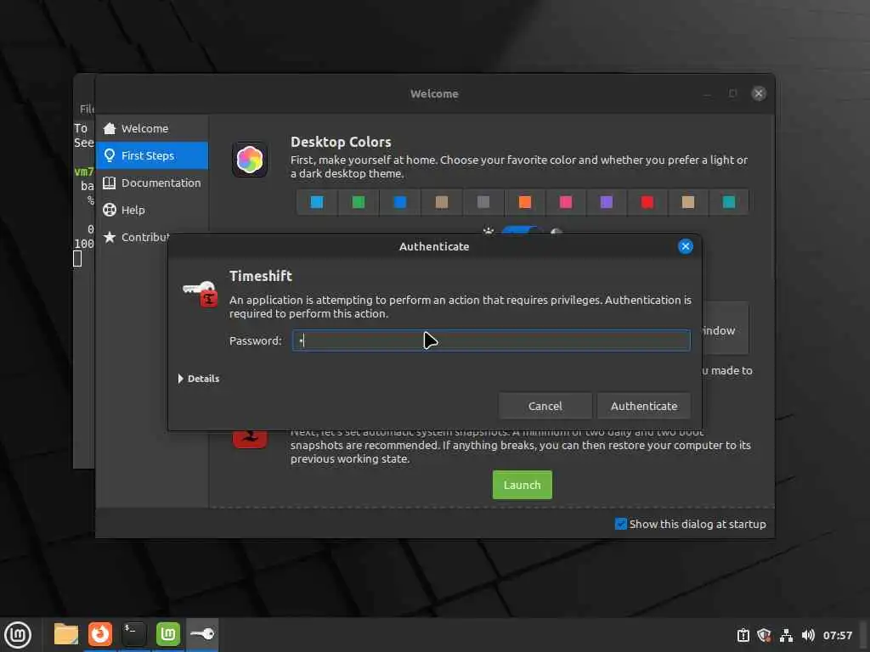Click the volume speaker tray icon
Screen dimensions: 870x652
click(x=808, y=635)
